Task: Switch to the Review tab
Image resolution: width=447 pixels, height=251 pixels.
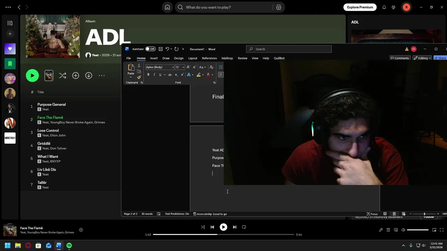Action: (x=242, y=58)
